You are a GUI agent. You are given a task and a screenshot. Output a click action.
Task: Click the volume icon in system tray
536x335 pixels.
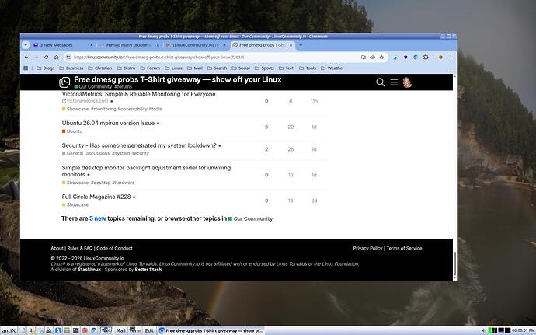click(x=483, y=330)
